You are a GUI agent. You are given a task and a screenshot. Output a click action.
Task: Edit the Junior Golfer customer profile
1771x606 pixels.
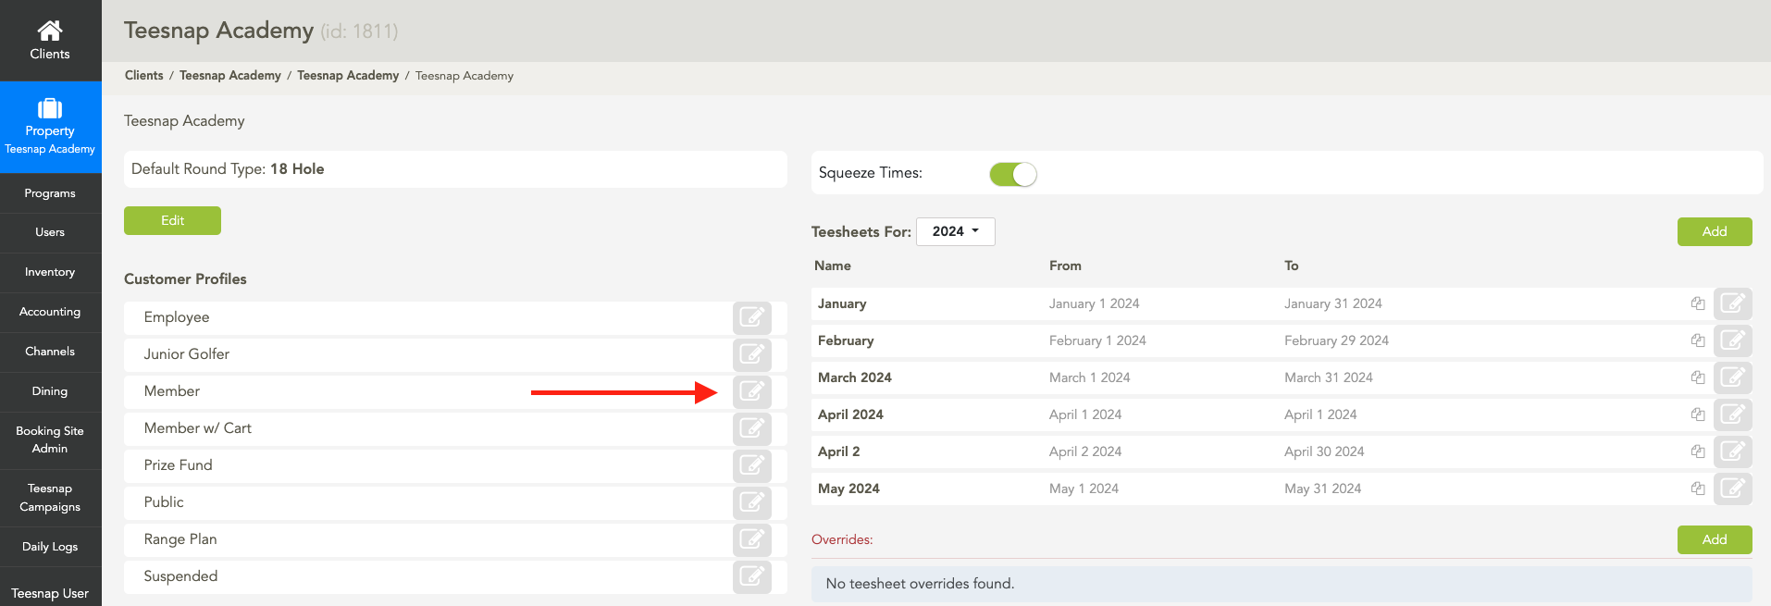point(752,354)
